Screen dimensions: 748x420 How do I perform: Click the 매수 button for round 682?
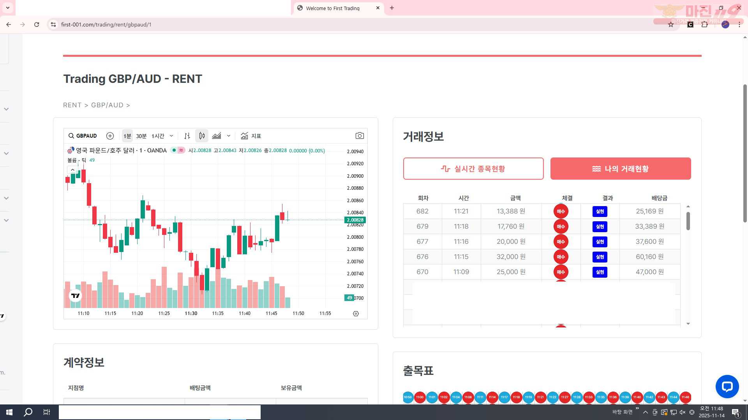point(561,211)
